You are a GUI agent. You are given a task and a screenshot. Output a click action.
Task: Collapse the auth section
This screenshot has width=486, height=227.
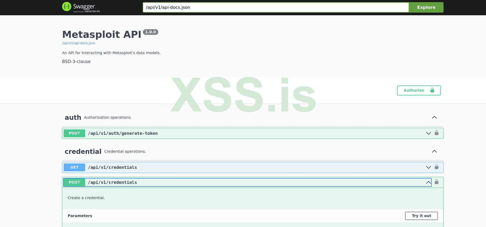coord(434,117)
